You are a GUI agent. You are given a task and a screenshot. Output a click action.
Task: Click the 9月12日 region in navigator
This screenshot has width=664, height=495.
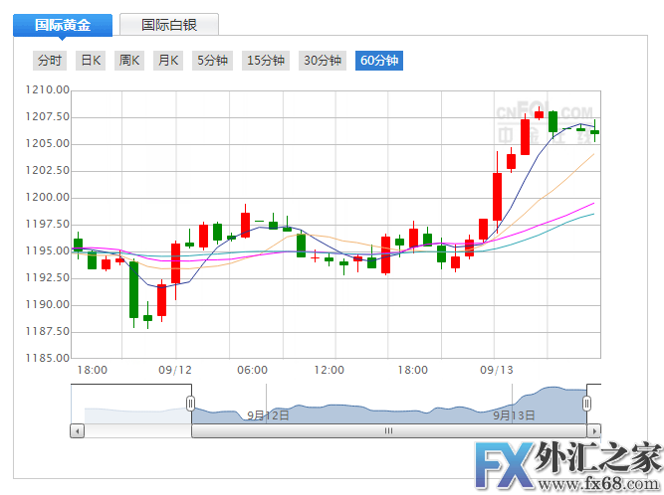pos(268,414)
